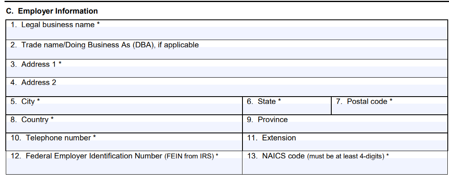Click the Legal business name input field
The width and height of the screenshot is (449, 180).
227,33
